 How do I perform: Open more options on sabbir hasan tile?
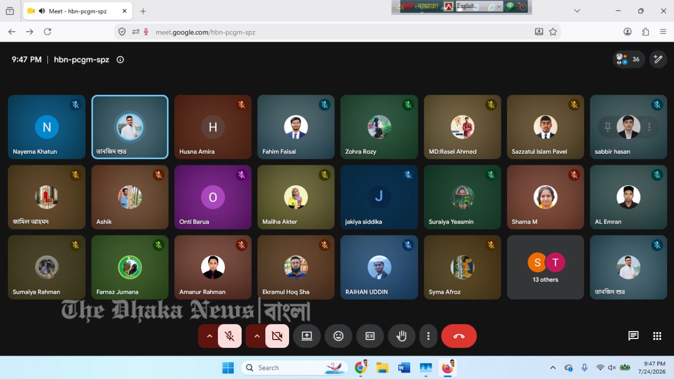click(x=649, y=127)
